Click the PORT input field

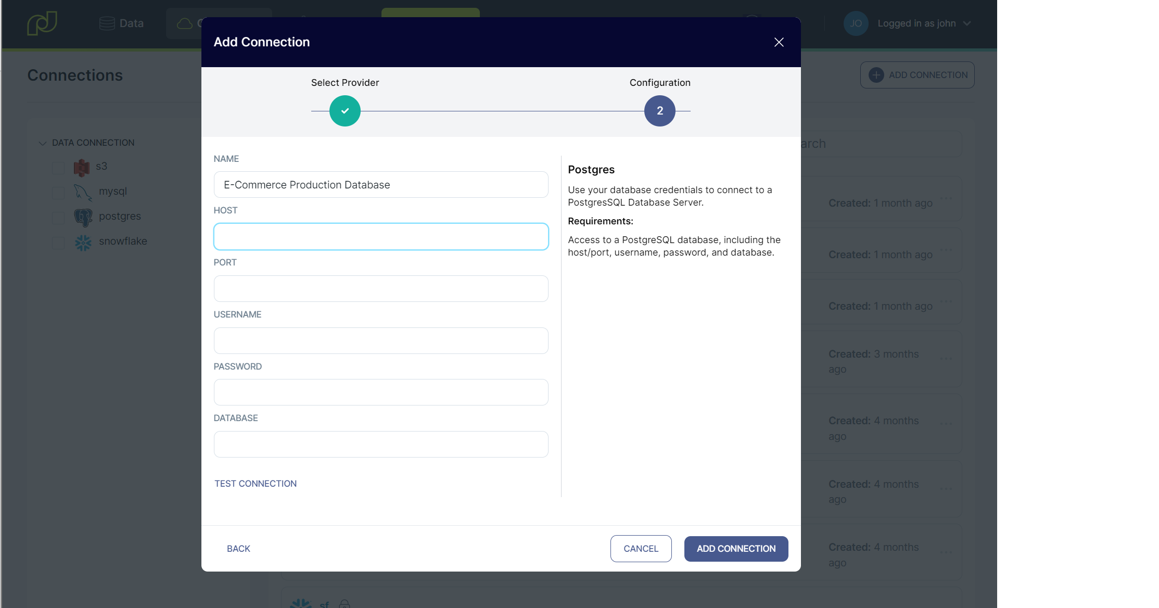[x=380, y=288]
